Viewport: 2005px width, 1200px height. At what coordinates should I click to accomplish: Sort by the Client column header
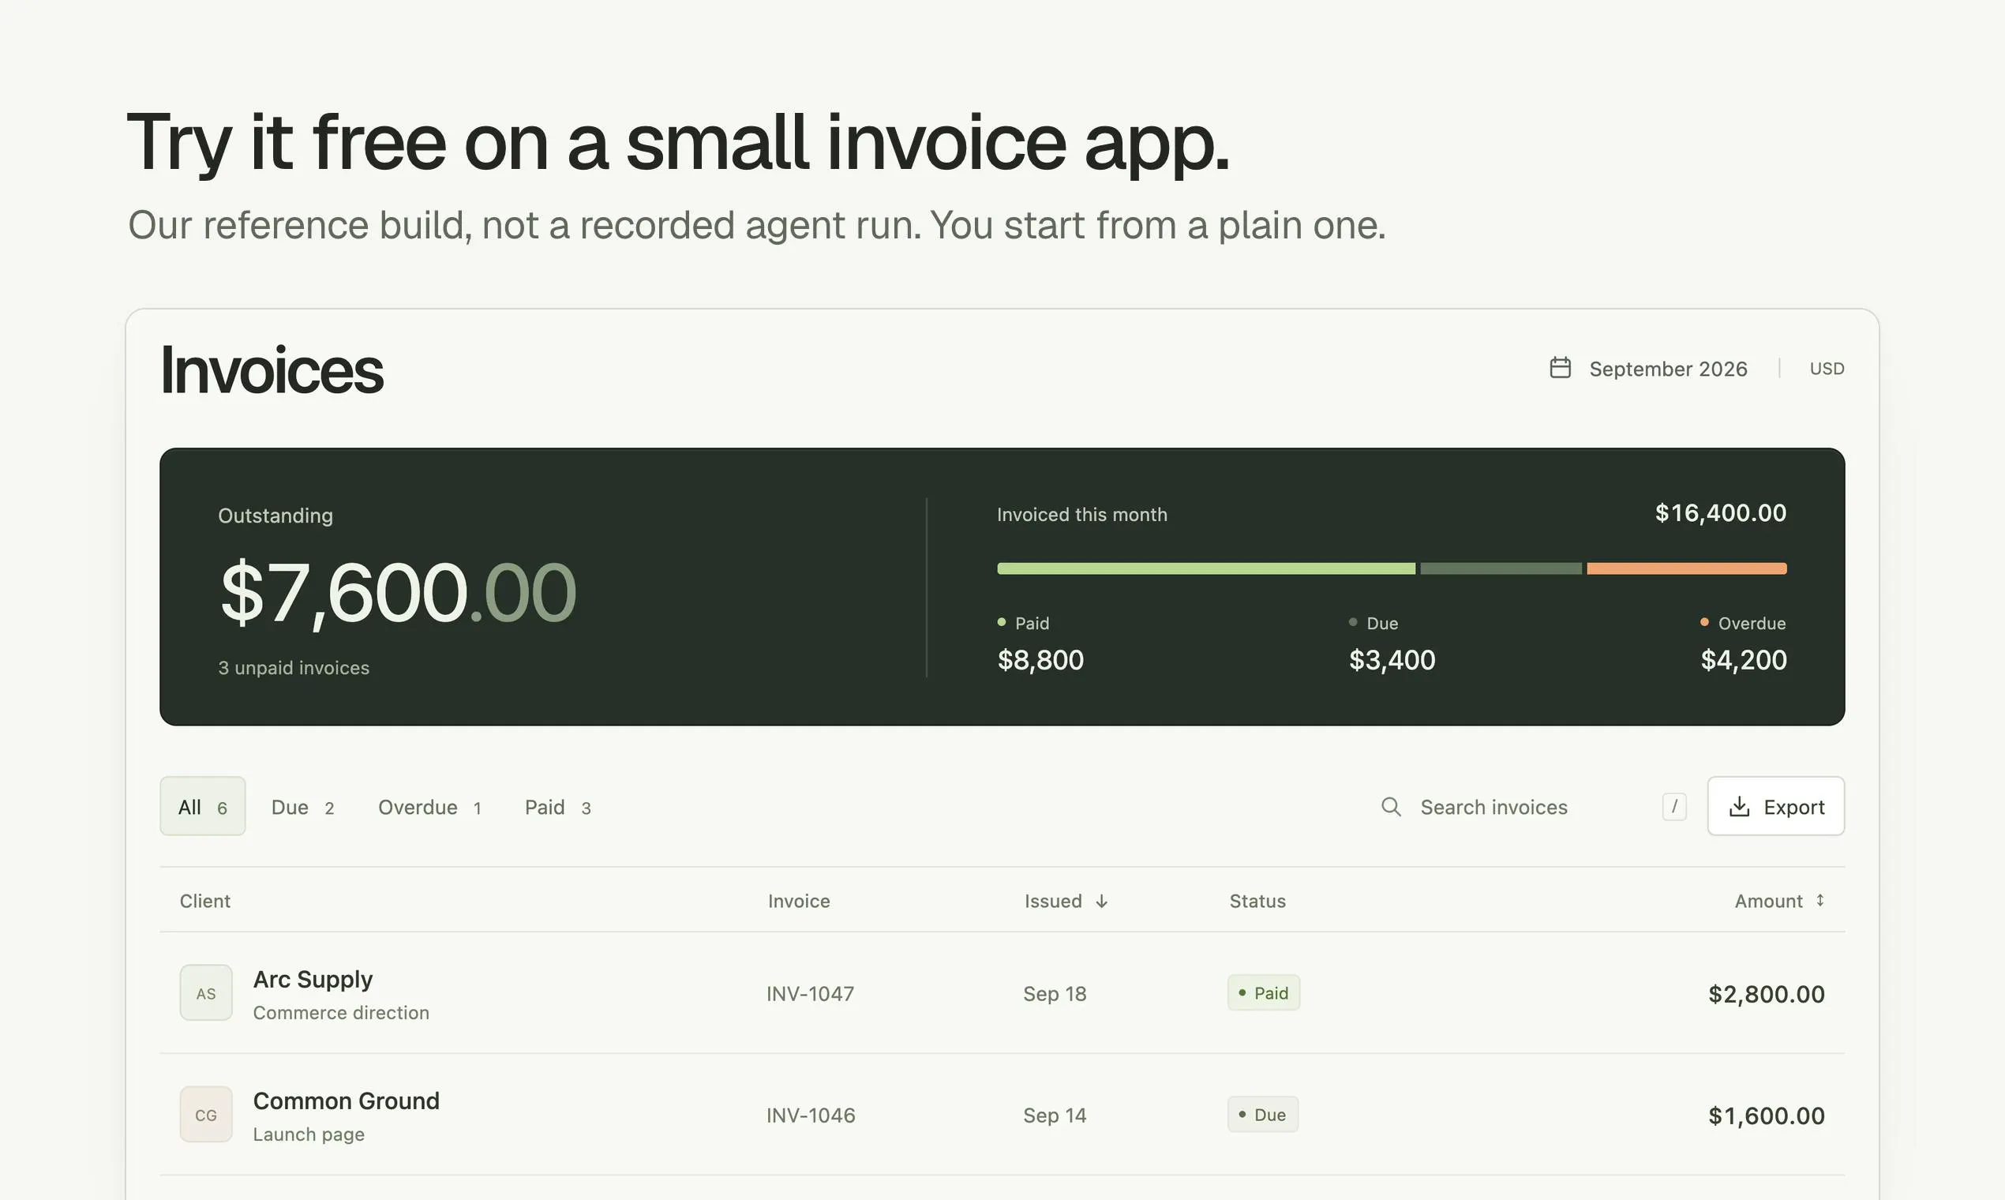click(204, 901)
